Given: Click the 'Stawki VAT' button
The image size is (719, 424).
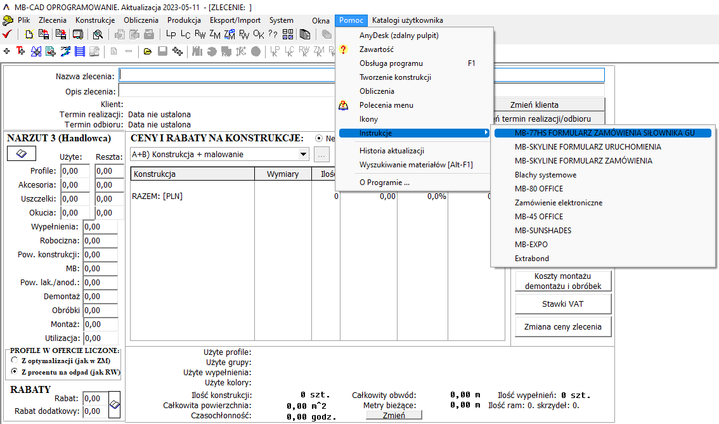Looking at the screenshot, I should (x=562, y=304).
